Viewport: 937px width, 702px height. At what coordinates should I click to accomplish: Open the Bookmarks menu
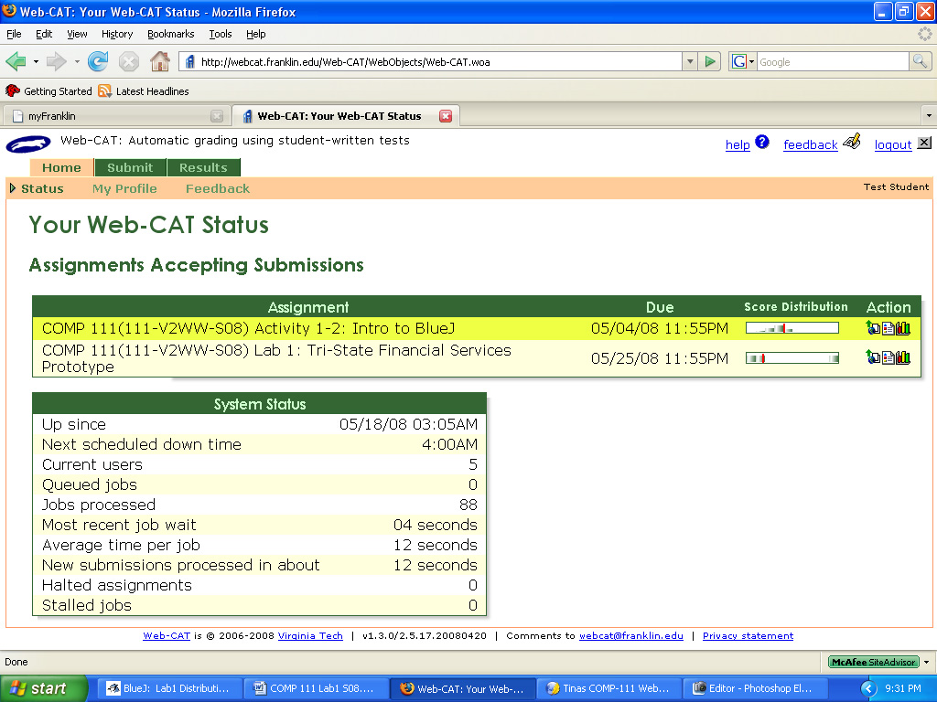[x=171, y=34]
